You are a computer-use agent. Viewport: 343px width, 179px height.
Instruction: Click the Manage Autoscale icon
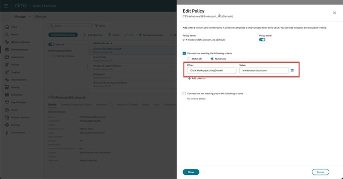click(140, 35)
